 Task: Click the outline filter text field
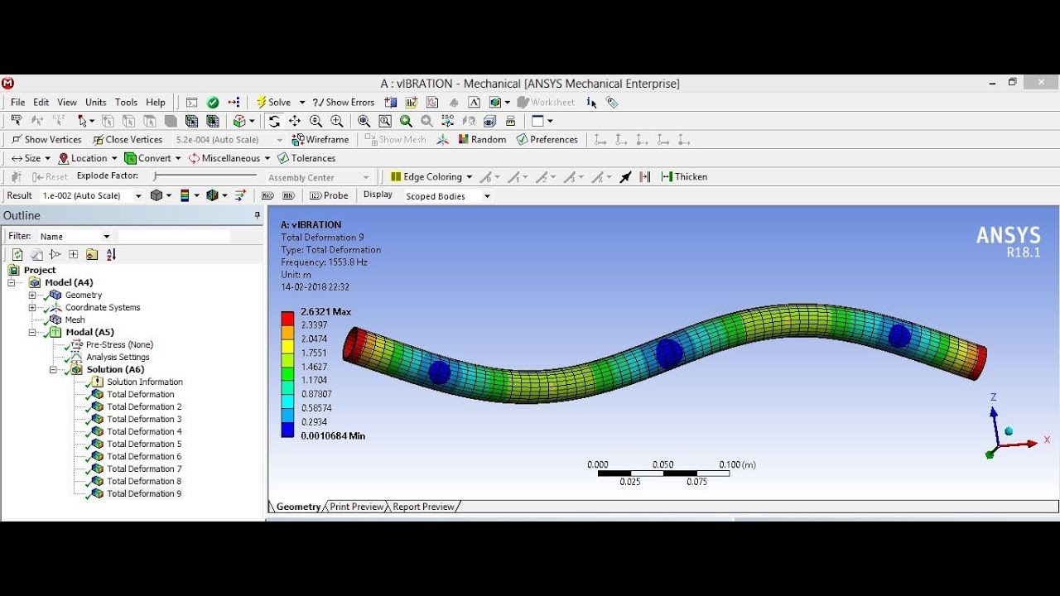point(174,236)
